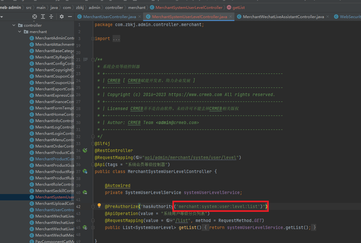361x243 pixels.
Task: Click autowired gutter icon beside systemUserLevelService field
Action: pyautogui.click(x=85, y=192)
